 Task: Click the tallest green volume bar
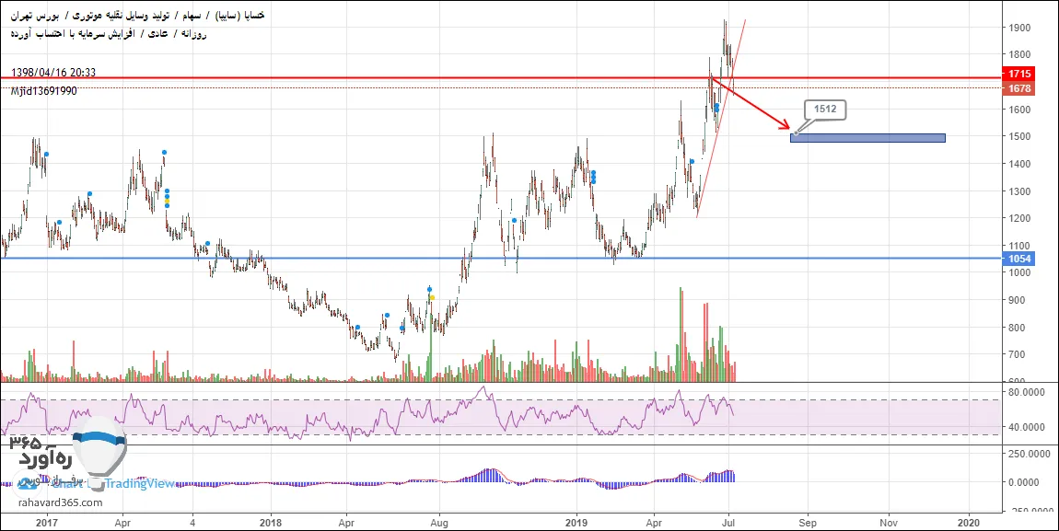click(681, 335)
